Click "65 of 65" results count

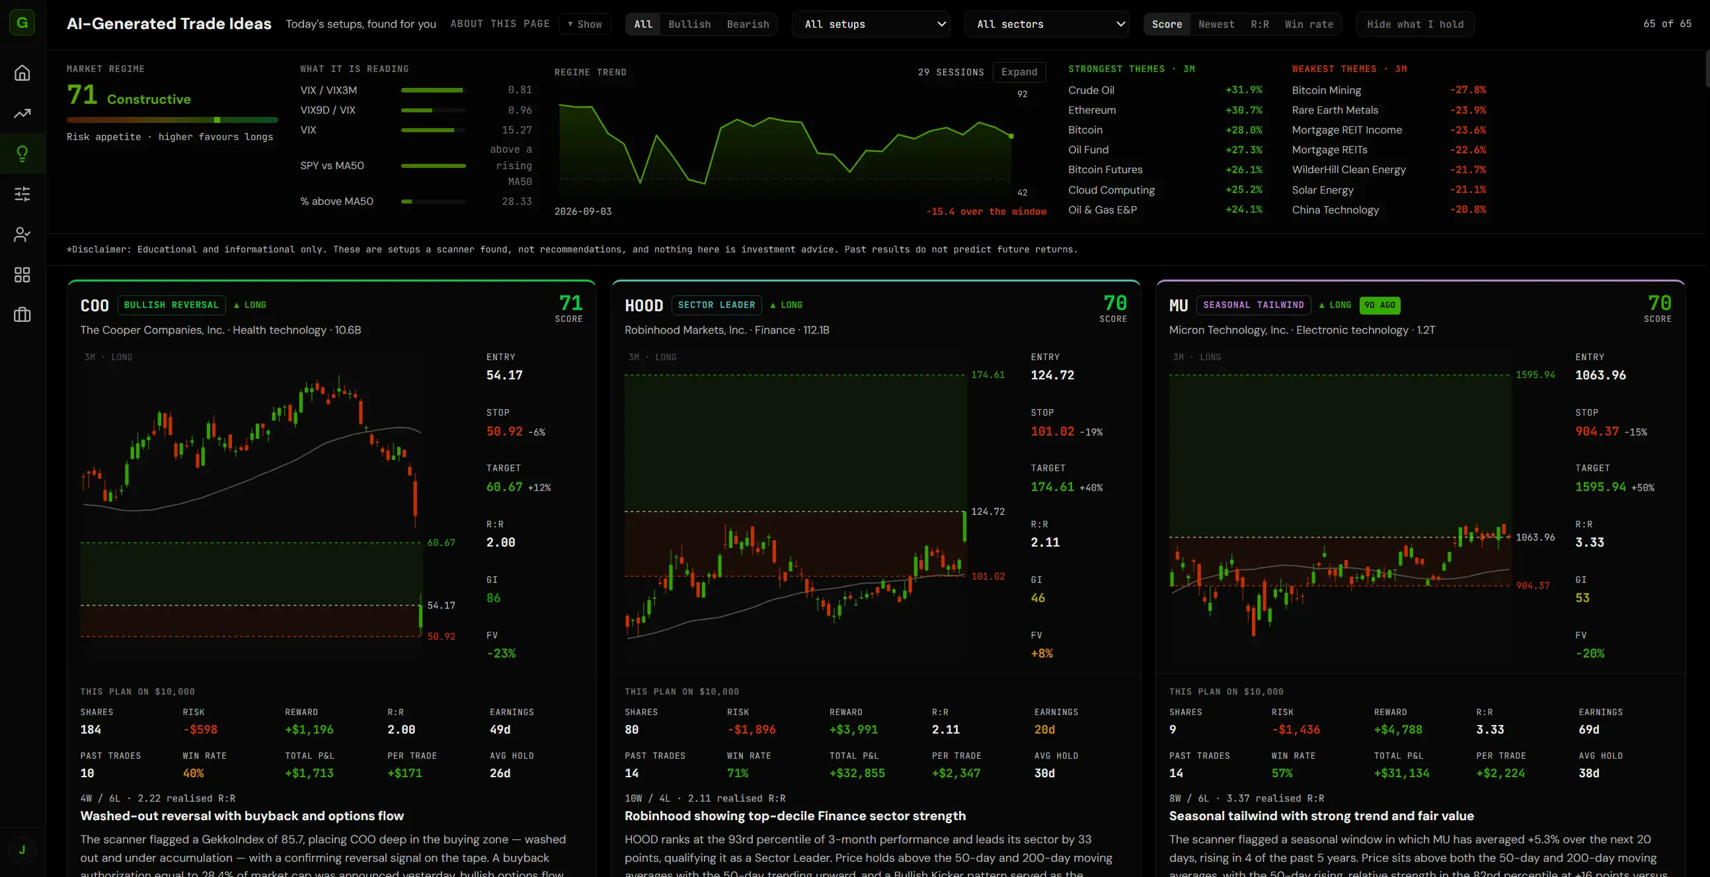point(1667,24)
